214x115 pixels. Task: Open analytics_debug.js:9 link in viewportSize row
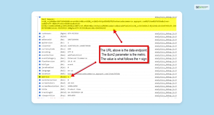coord(166,96)
